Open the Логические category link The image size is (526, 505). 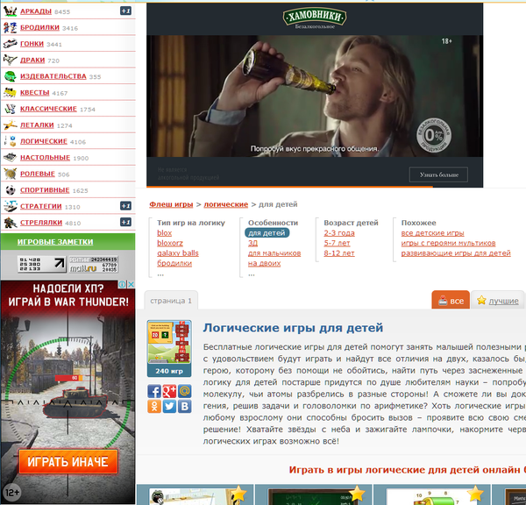coord(44,141)
